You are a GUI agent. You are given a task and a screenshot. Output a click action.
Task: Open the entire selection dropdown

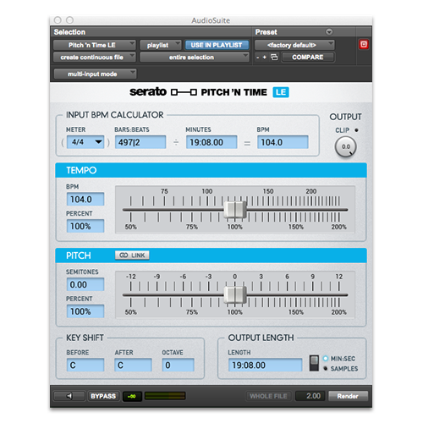[x=195, y=58]
